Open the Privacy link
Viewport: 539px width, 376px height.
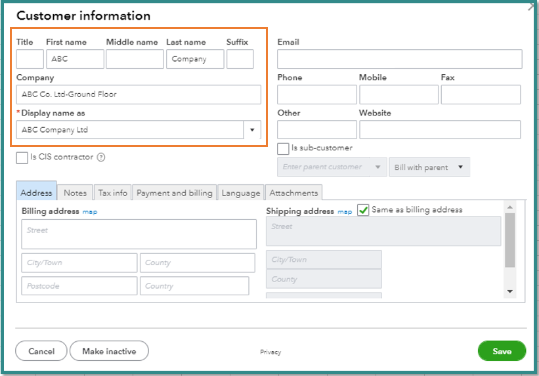270,352
